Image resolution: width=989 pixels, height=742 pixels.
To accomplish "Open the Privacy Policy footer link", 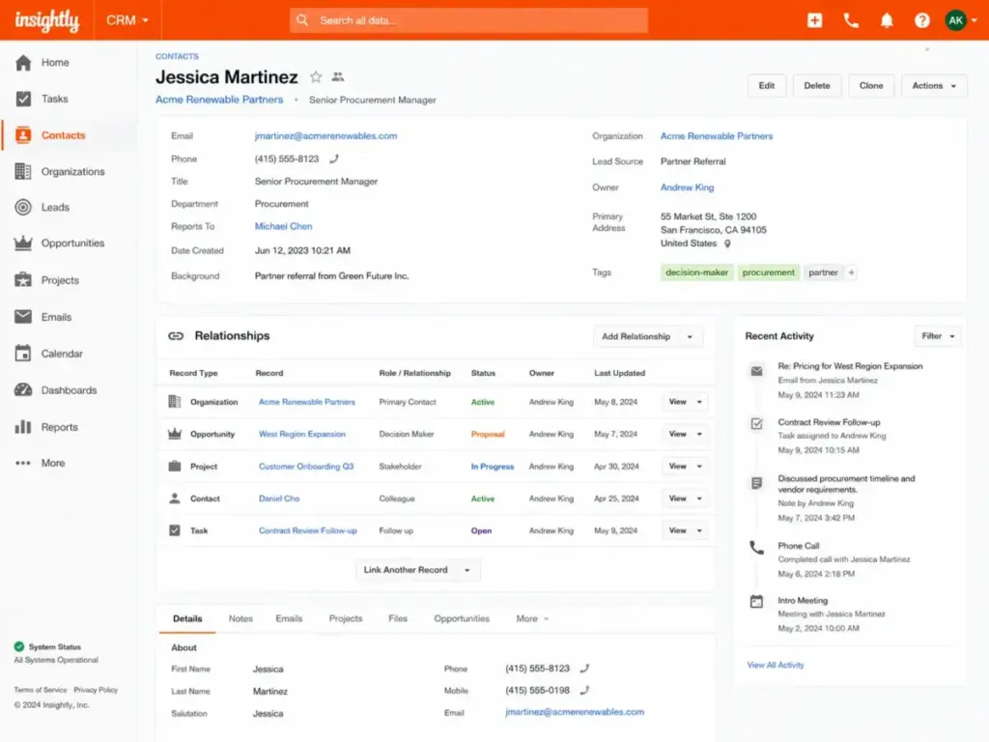I will tap(96, 690).
